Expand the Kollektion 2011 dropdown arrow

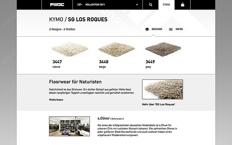click(x=137, y=5)
